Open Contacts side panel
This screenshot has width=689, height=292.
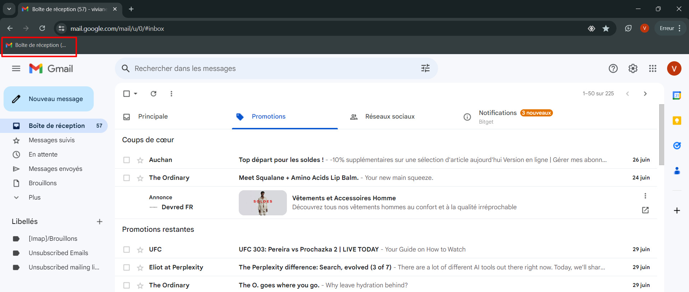[x=677, y=171]
